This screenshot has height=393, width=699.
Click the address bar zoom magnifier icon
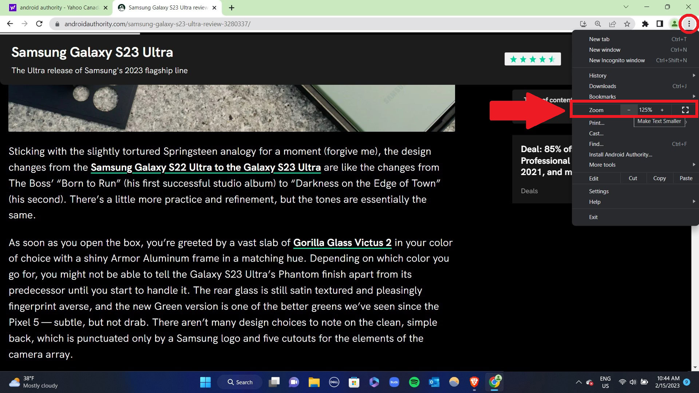tap(598, 24)
